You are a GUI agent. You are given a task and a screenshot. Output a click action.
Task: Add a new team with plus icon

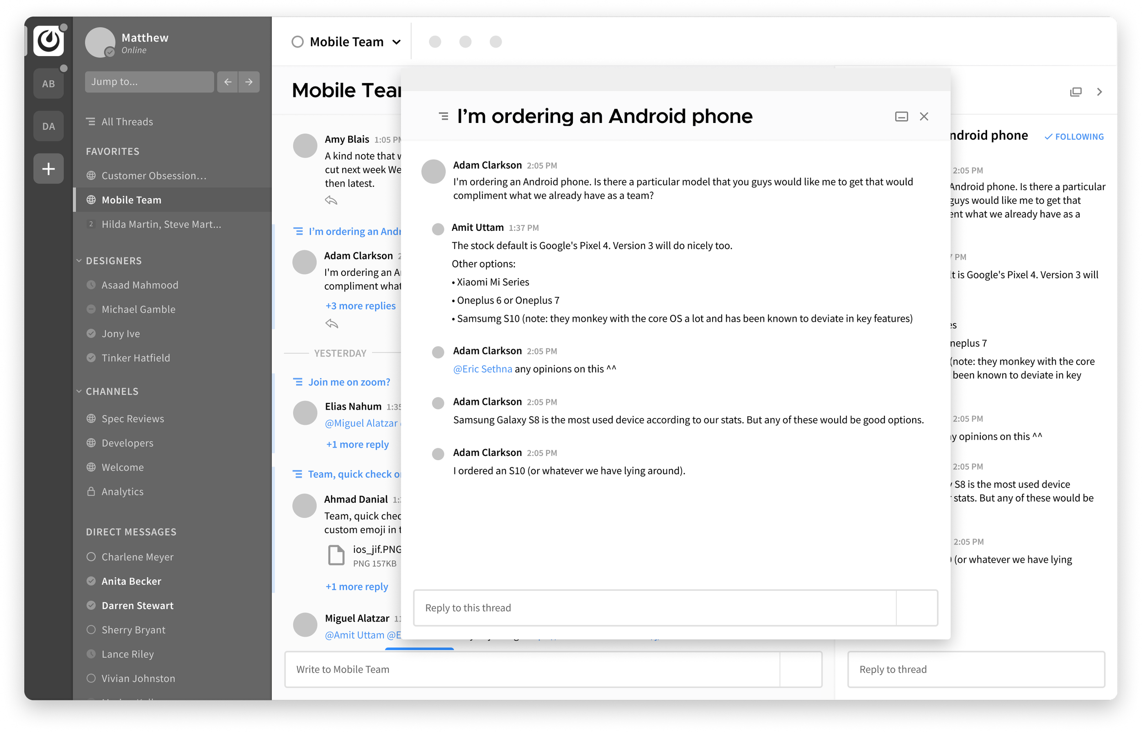[48, 168]
